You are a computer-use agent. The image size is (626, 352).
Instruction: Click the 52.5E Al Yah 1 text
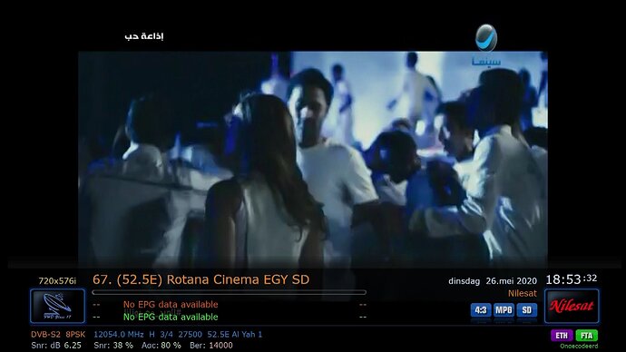click(x=235, y=335)
